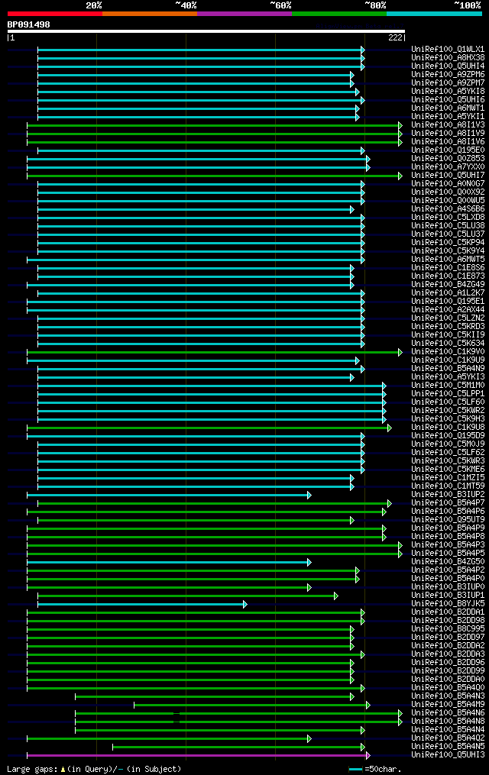Click the UniRef100_A4S6B6 label

click(448, 209)
